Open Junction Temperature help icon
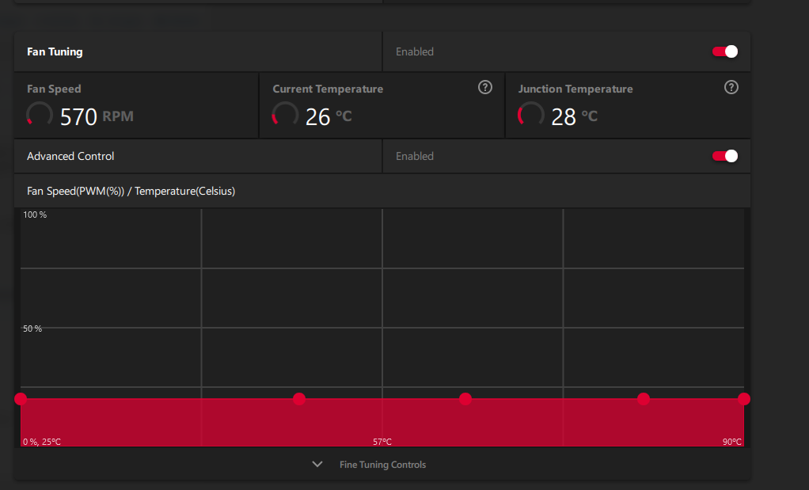Image resolution: width=809 pixels, height=490 pixels. [x=731, y=87]
